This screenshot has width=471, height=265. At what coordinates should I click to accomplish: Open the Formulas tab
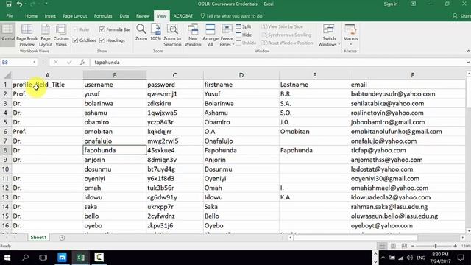click(x=103, y=16)
